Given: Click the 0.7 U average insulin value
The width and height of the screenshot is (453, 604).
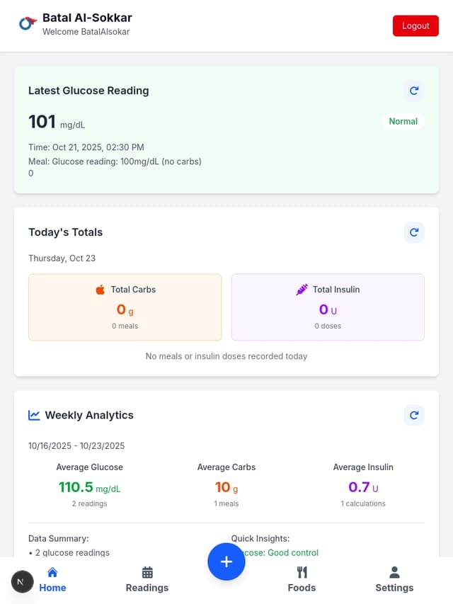Looking at the screenshot, I should pyautogui.click(x=363, y=487).
